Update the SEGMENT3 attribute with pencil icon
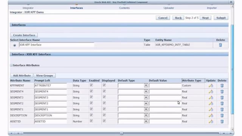 pos(211,97)
